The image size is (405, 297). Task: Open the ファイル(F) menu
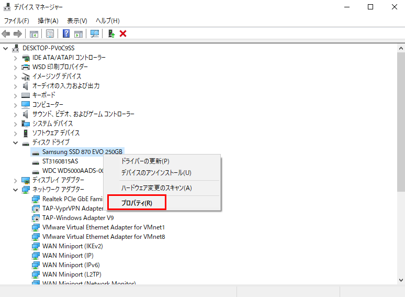click(17, 20)
